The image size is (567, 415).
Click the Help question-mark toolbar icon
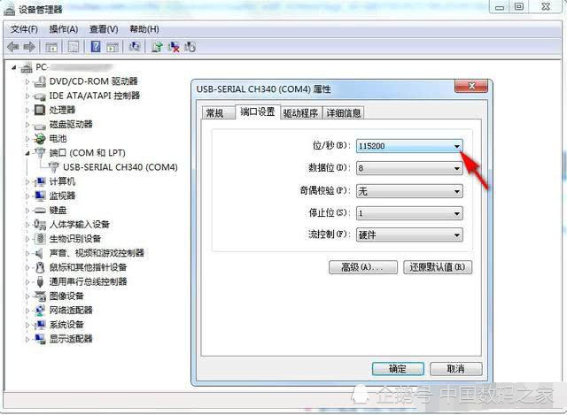point(96,47)
